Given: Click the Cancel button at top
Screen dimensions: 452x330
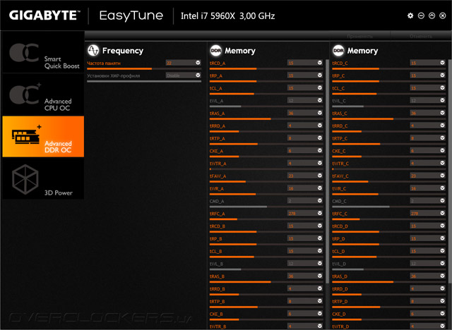Looking at the screenshot, I should (x=421, y=36).
